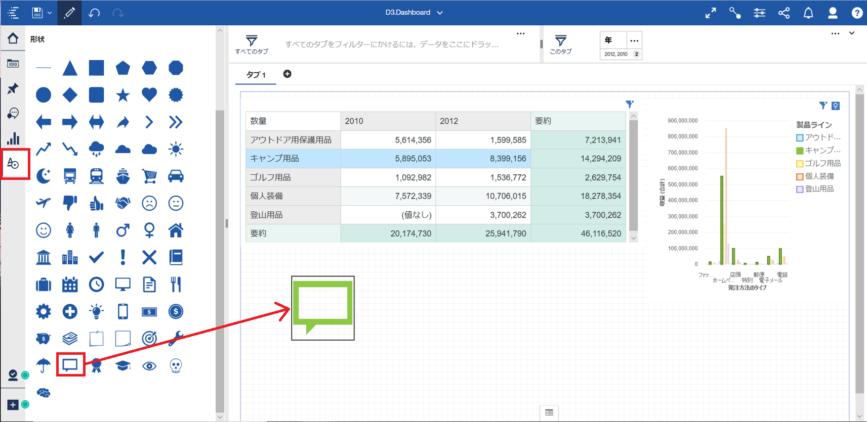Save the dashboard
The width and height of the screenshot is (867, 422).
[37, 13]
